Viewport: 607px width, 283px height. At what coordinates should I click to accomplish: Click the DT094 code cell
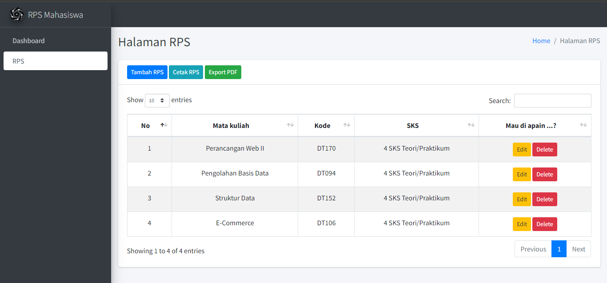tap(326, 173)
